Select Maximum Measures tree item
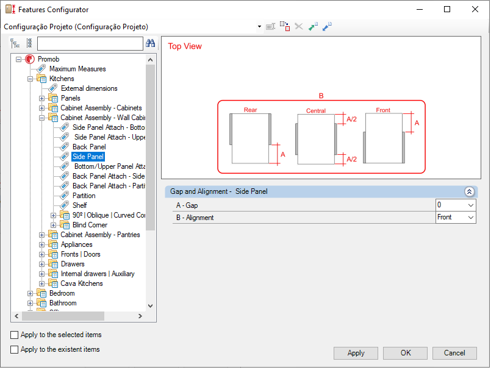The width and height of the screenshot is (502, 381). [x=77, y=69]
